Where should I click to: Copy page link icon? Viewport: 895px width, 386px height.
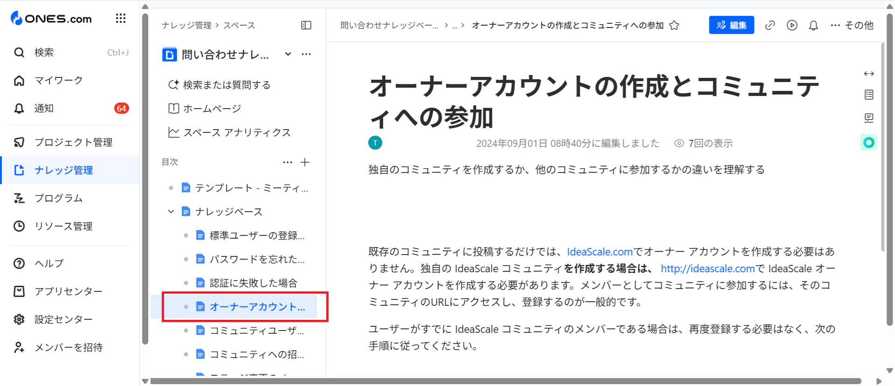pos(770,25)
